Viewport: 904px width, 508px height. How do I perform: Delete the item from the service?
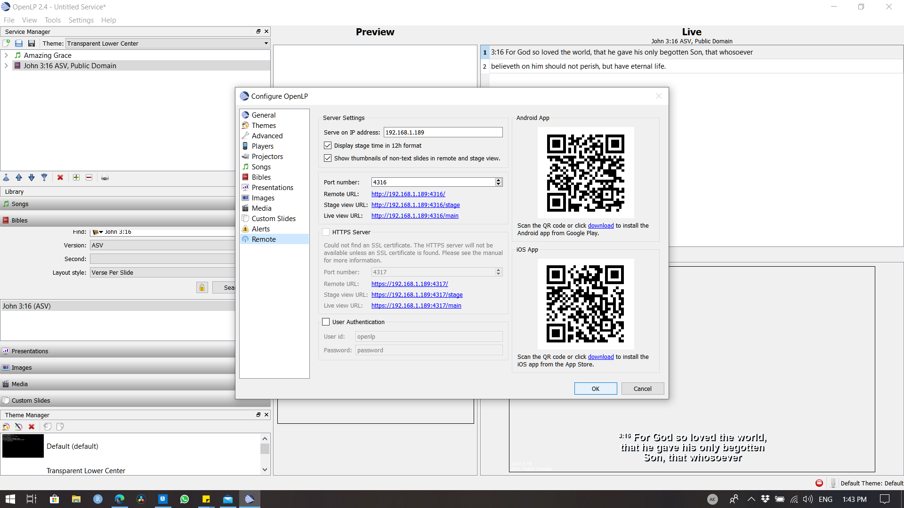tap(60, 177)
